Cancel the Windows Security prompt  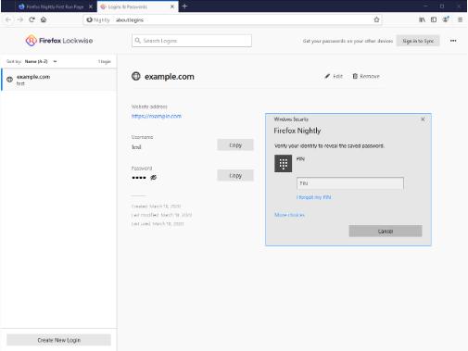(x=386, y=231)
